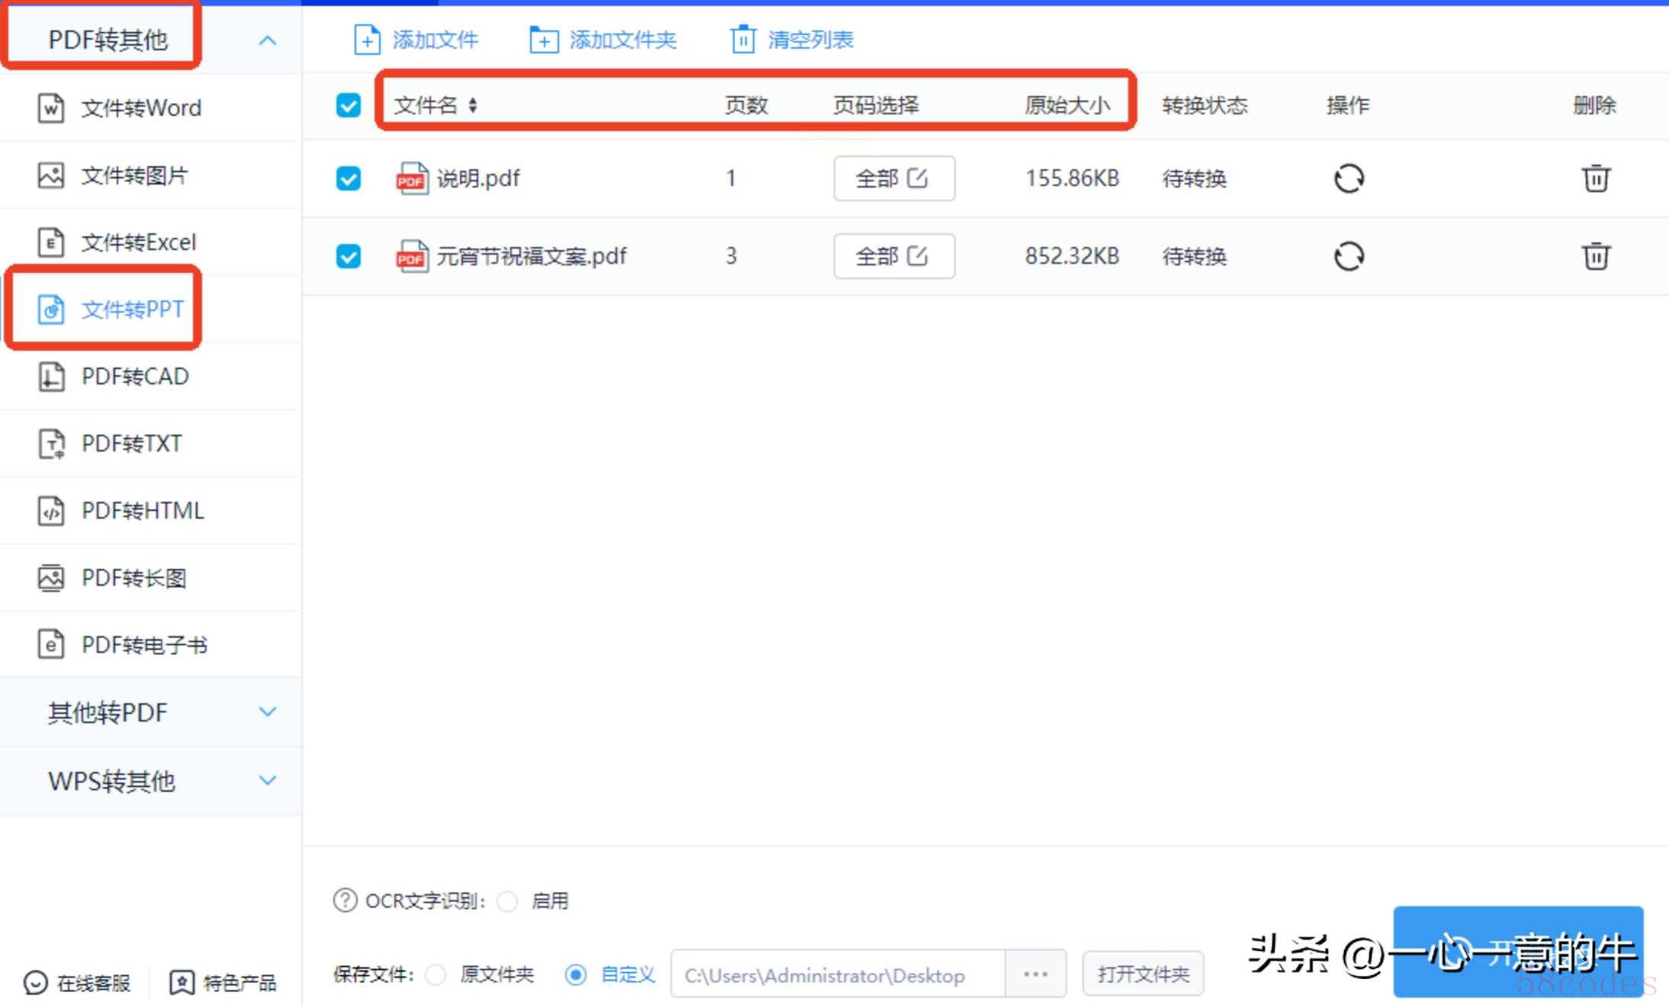Select the 原文件夹 save location radio
The width and height of the screenshot is (1669, 1005).
tap(436, 974)
